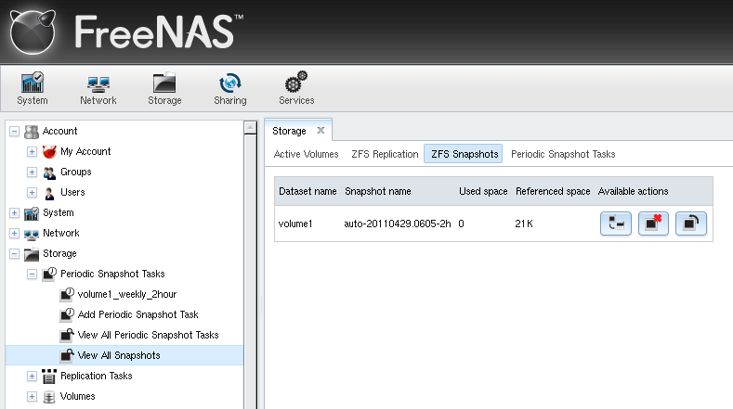Switch to the Periodic Snapshot Tasks tab

point(563,154)
